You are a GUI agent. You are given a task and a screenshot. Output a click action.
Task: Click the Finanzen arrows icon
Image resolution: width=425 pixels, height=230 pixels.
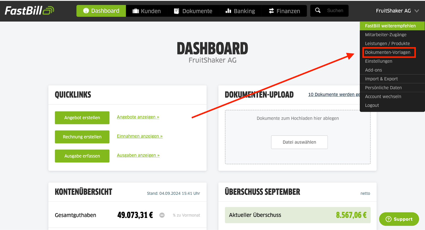(271, 11)
